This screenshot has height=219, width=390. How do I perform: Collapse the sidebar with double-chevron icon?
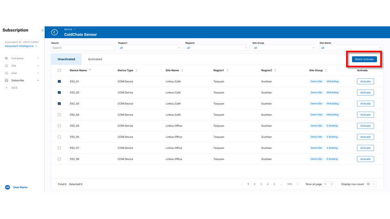pyautogui.click(x=42, y=30)
